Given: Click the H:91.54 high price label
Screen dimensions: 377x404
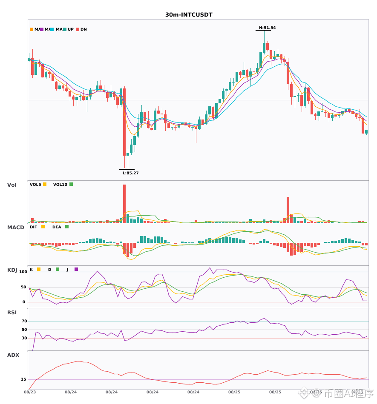Looking at the screenshot, I should tap(268, 28).
